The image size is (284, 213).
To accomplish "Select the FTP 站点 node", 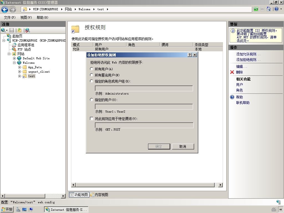I will point(24,49).
